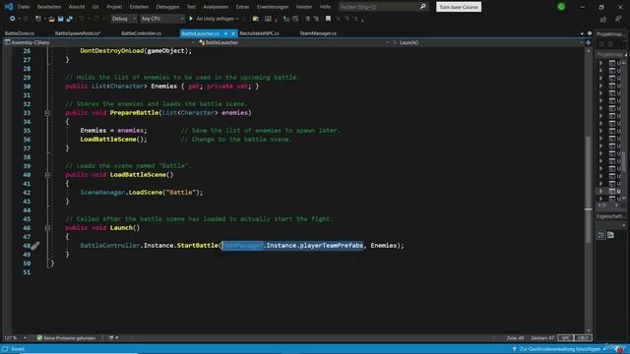Viewport: 630px width, 354px height.
Task: Open the Datei menu
Action: 24,7
